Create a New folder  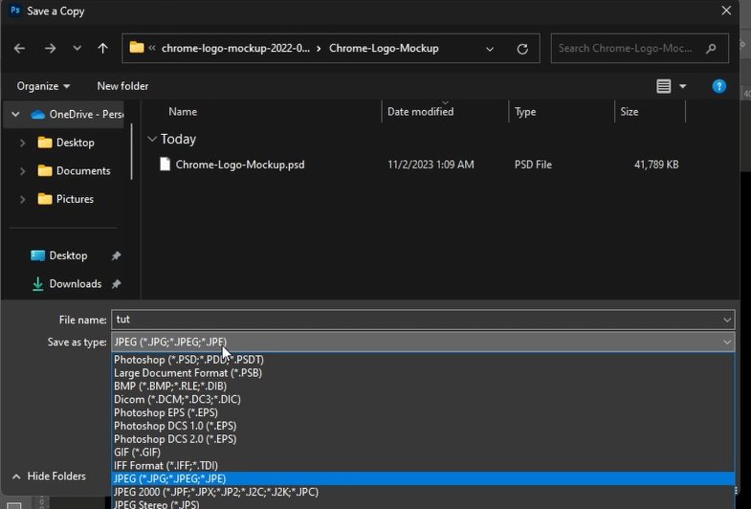pyautogui.click(x=122, y=86)
